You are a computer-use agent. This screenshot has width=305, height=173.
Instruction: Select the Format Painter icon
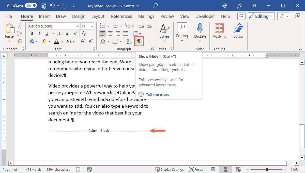tap(20, 41)
